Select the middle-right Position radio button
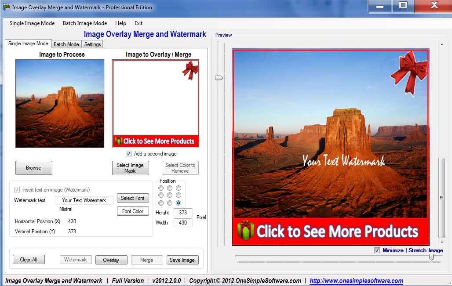Screen dimensions: 452x286 click(x=179, y=195)
